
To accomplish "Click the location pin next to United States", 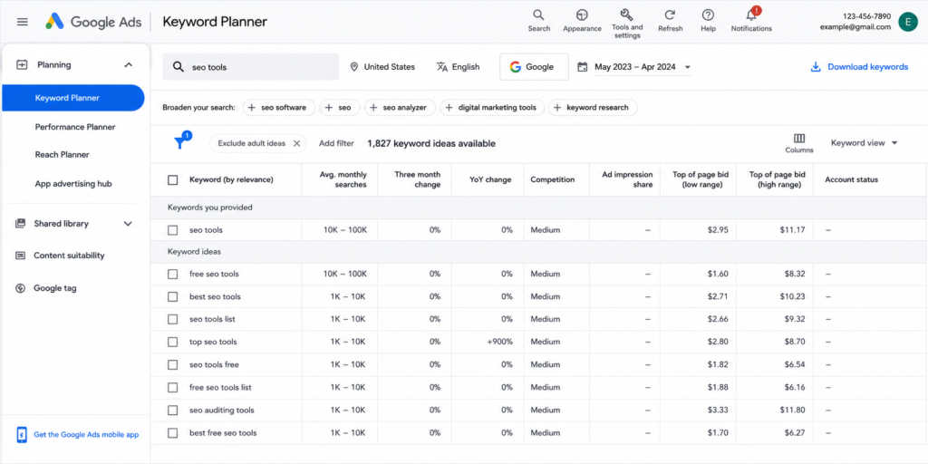I will tap(354, 67).
